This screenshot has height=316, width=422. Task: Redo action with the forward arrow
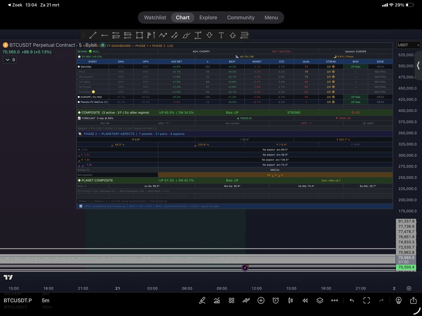381,300
